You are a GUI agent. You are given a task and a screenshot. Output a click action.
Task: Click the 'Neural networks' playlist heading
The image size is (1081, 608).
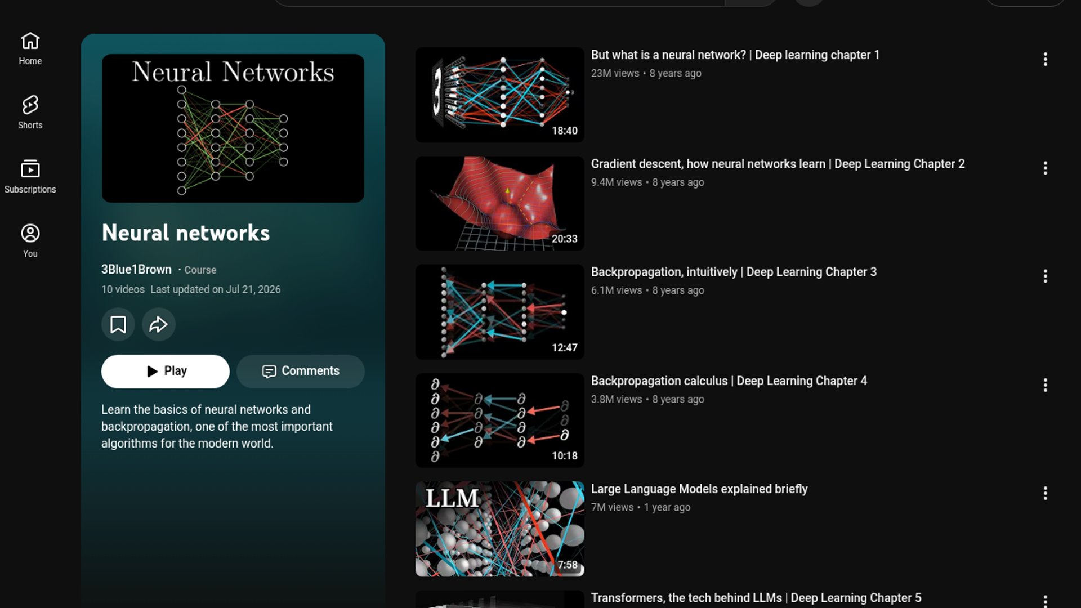(186, 233)
